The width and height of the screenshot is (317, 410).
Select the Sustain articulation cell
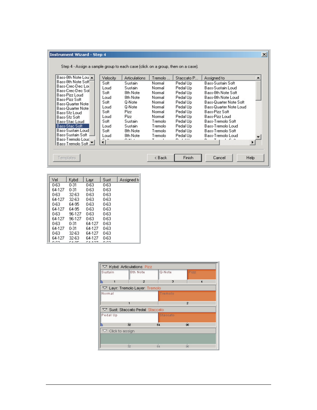(115, 275)
